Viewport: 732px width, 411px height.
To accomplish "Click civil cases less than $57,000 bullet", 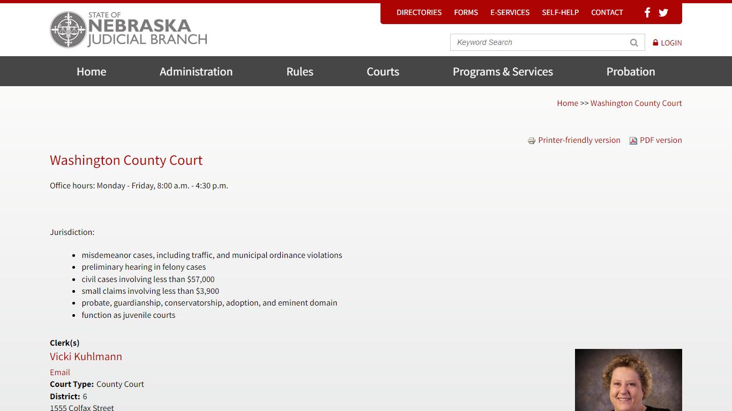I will [148, 279].
